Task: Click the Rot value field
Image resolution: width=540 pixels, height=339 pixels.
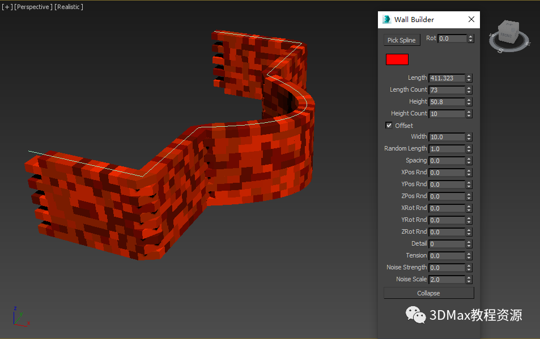Action: tap(452, 38)
